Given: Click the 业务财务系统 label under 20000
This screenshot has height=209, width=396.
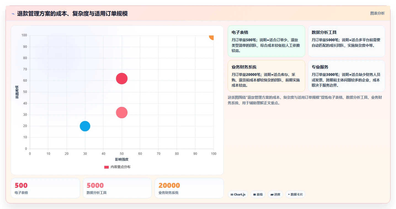Looking at the screenshot, I should click(168, 193).
